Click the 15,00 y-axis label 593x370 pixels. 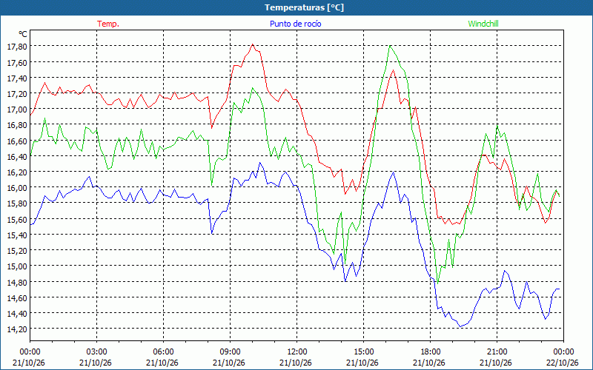pyautogui.click(x=16, y=266)
